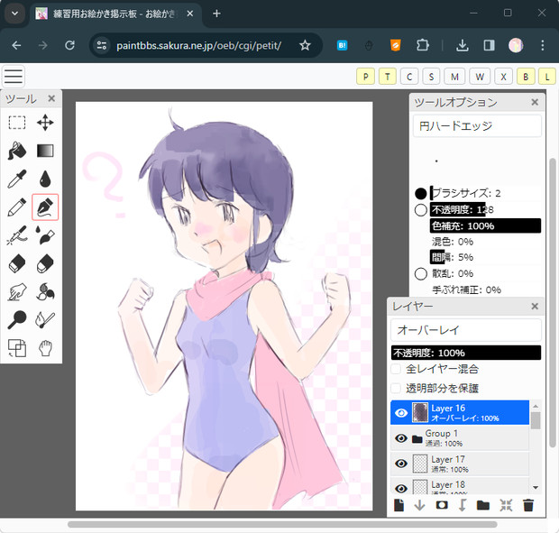The height and width of the screenshot is (533, 559).
Task: Enable the 全レイヤー混合 checkbox
Action: click(396, 369)
